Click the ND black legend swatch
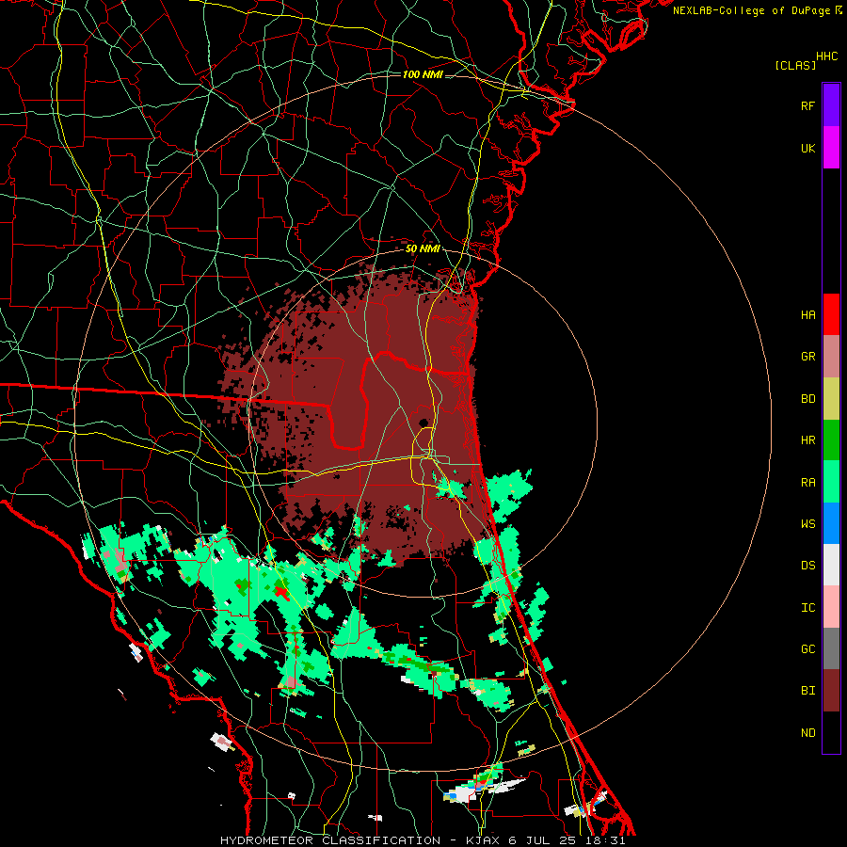 (x=831, y=732)
